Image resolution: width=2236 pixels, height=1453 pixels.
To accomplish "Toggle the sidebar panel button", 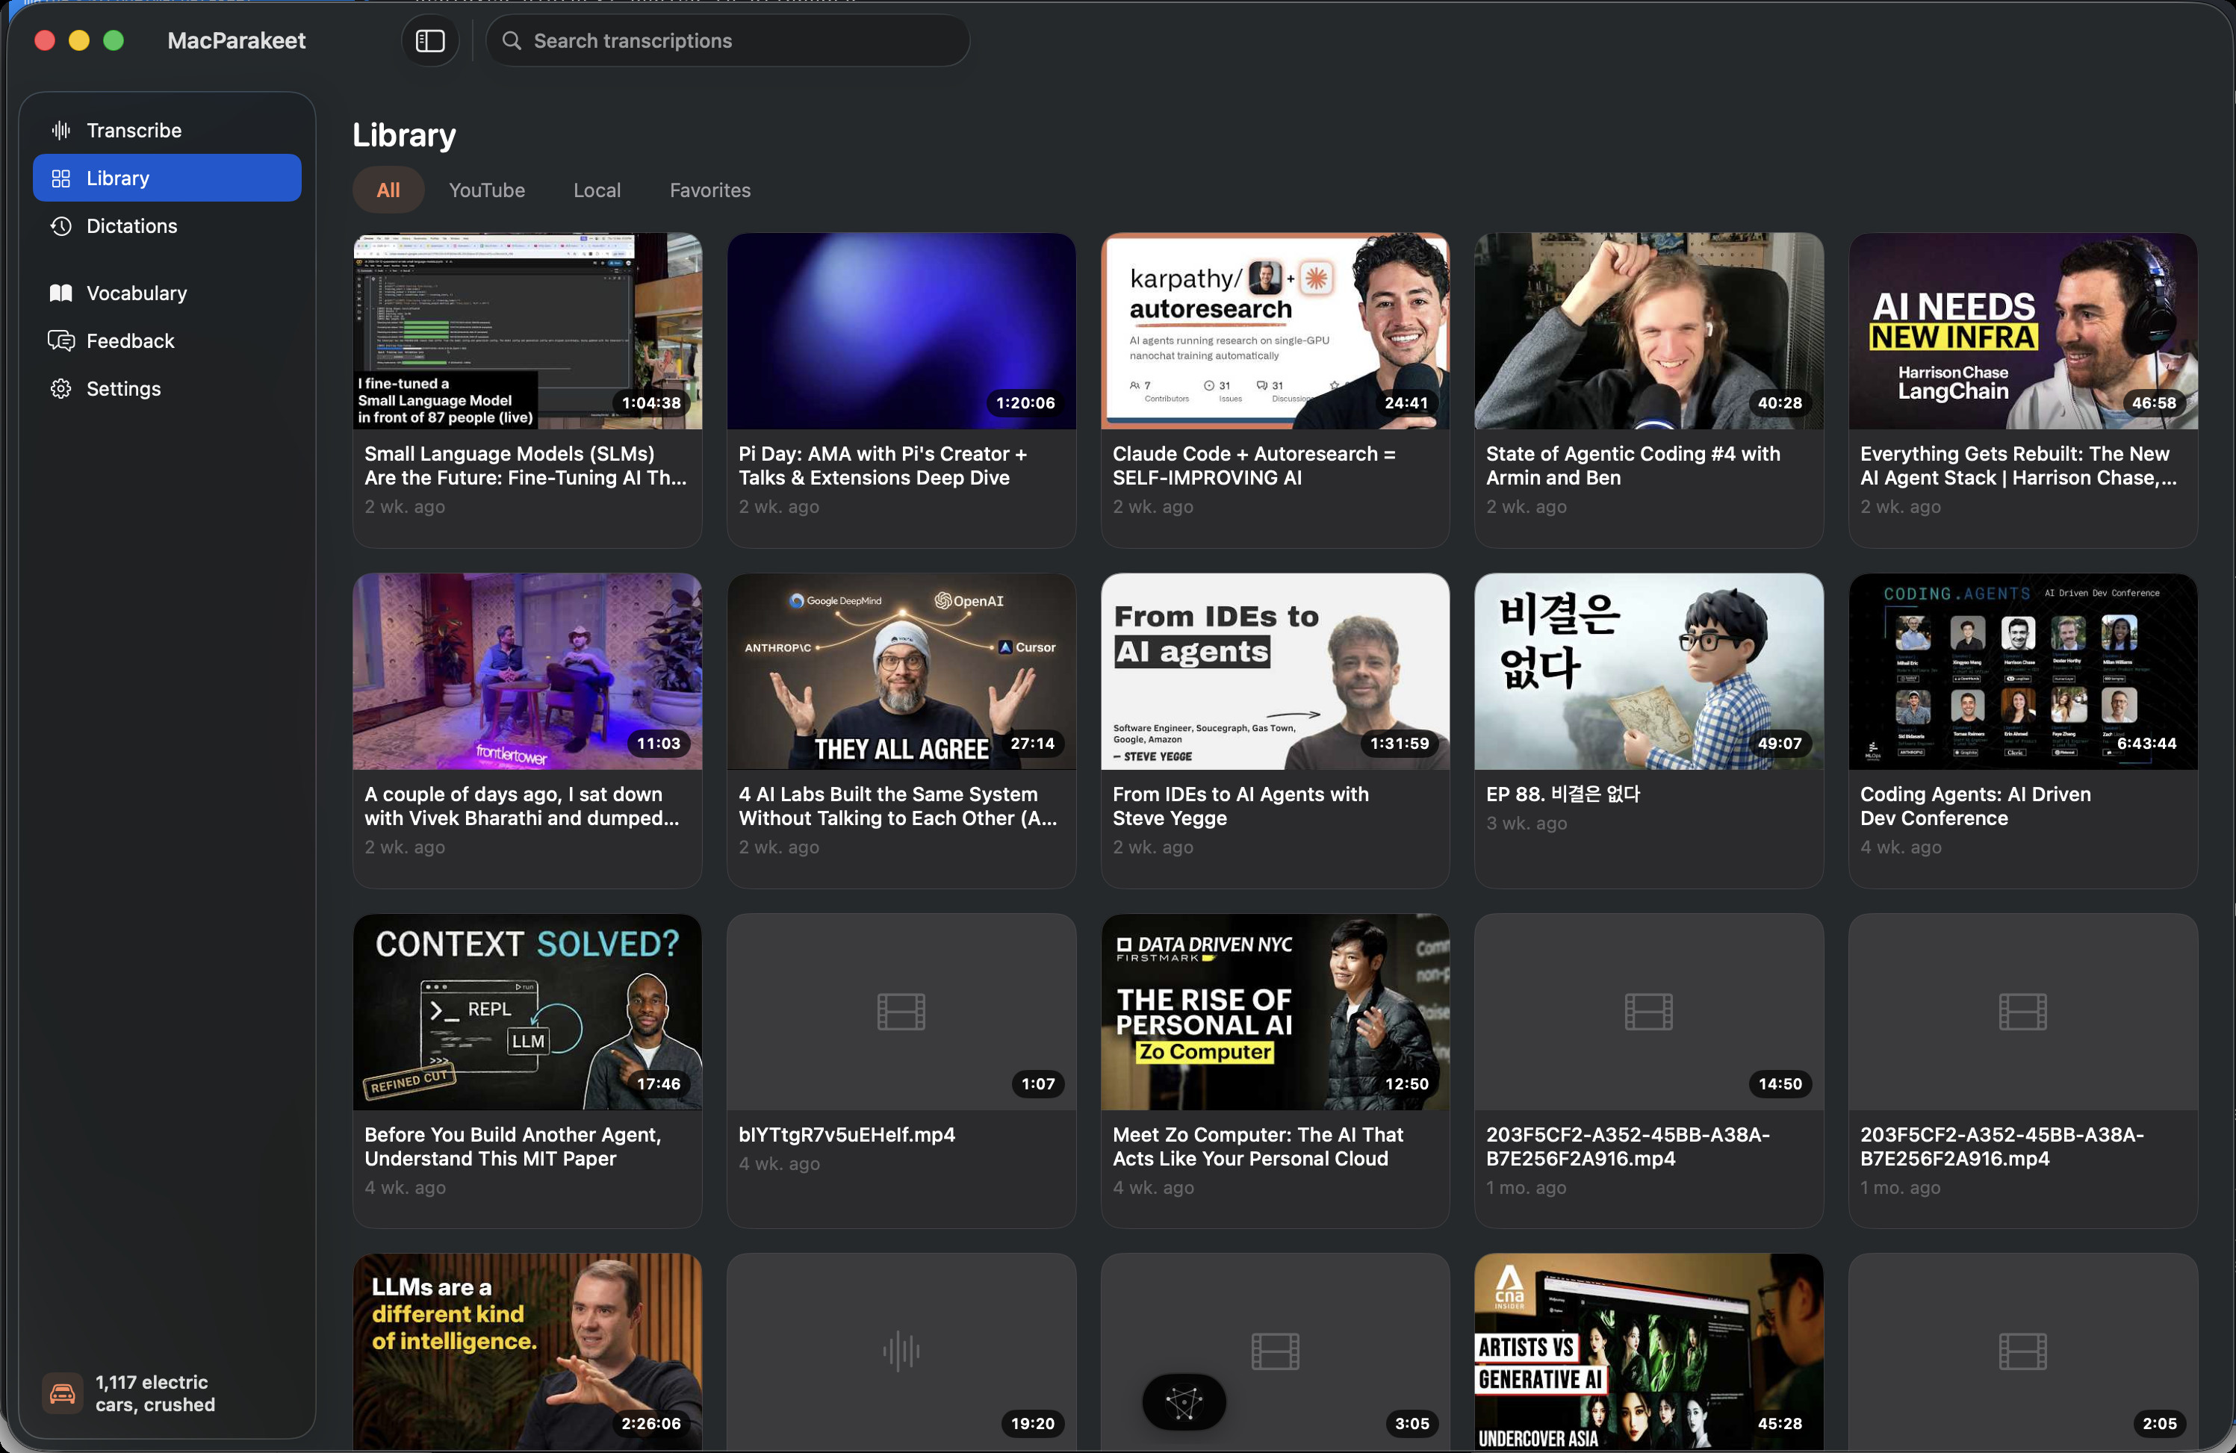I will 429,40.
